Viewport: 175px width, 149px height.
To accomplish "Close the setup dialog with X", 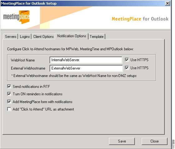I will pyautogui.click(x=168, y=3).
